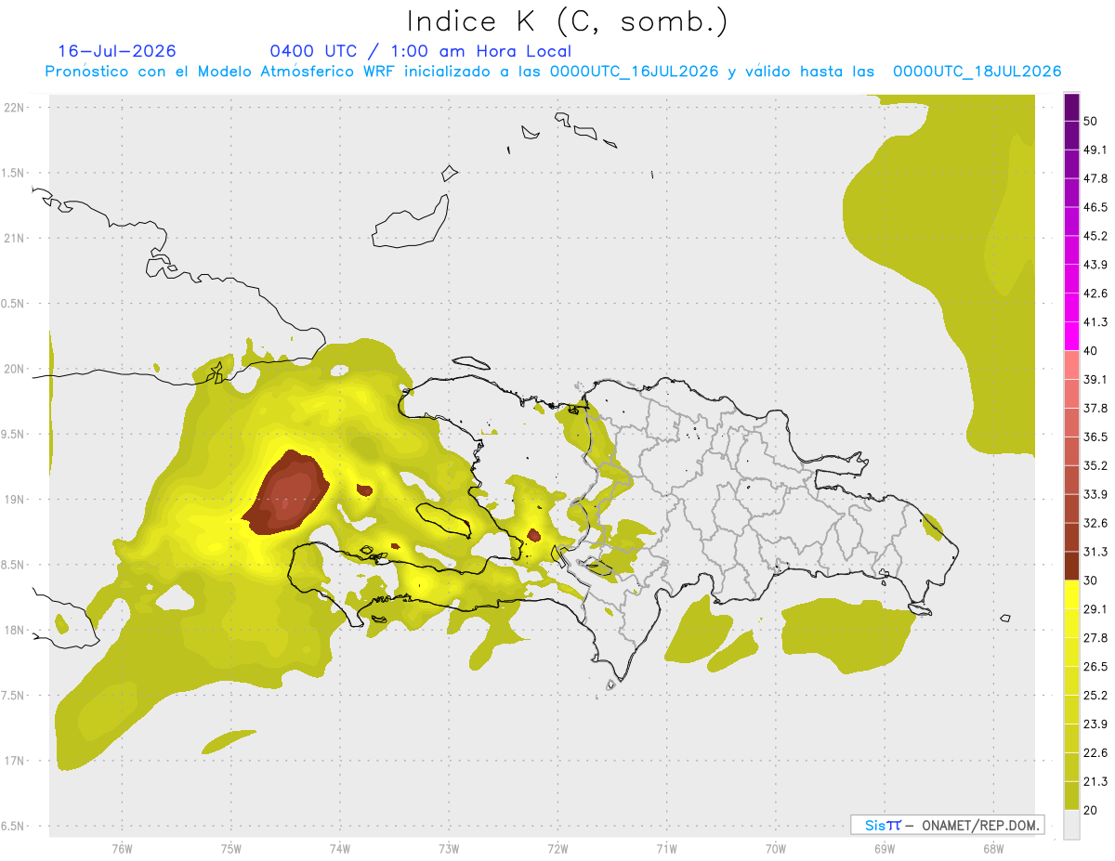Viewport: 1115px width, 861px height.
Task: Click the '71W' longitude label
Action: pos(666,849)
